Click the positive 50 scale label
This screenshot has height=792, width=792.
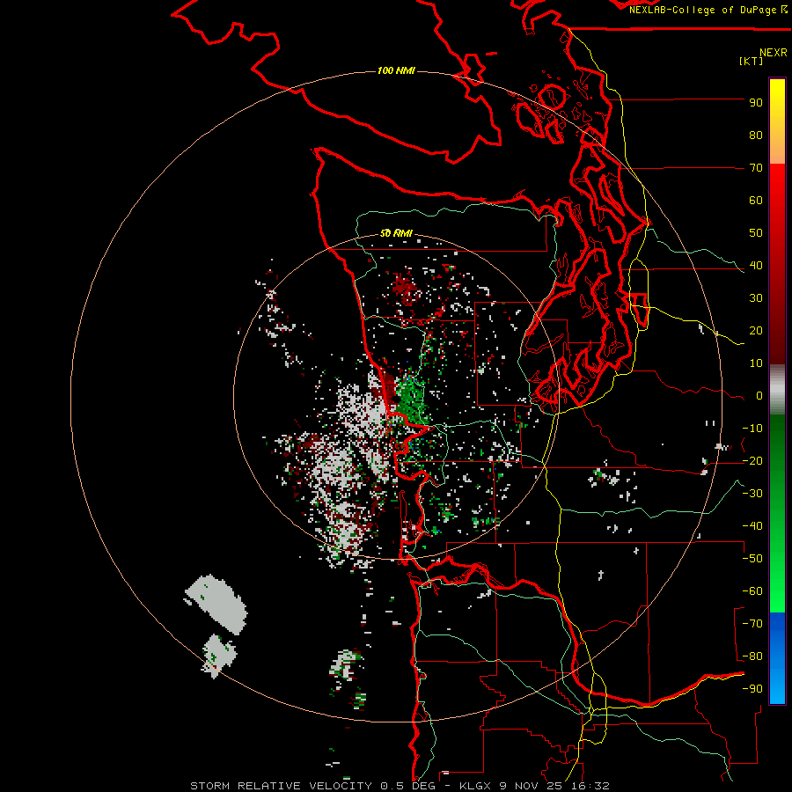click(x=756, y=233)
